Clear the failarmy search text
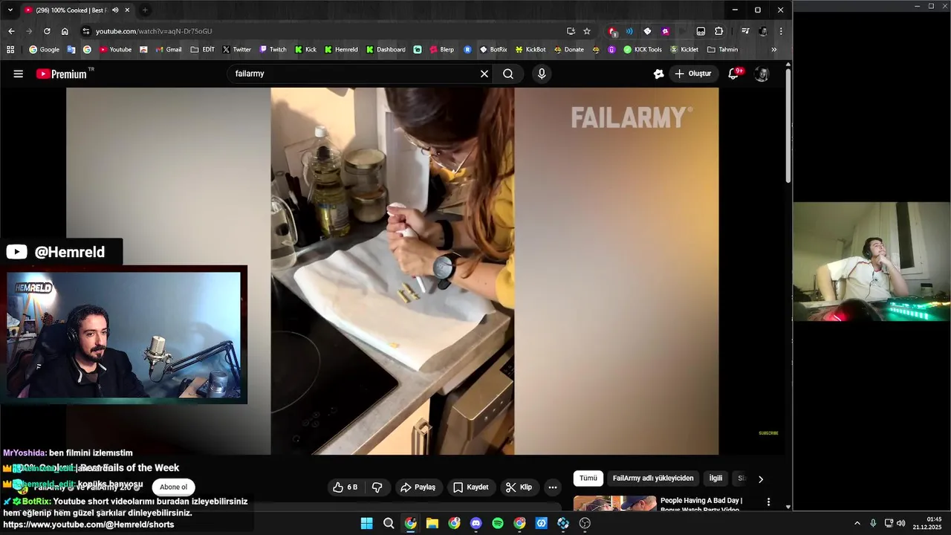Image resolution: width=951 pixels, height=535 pixels. [484, 74]
